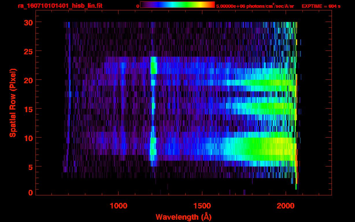This screenshot has height=222, width=355.
Task: Click the red end of the color bar
Action: coord(212,5)
